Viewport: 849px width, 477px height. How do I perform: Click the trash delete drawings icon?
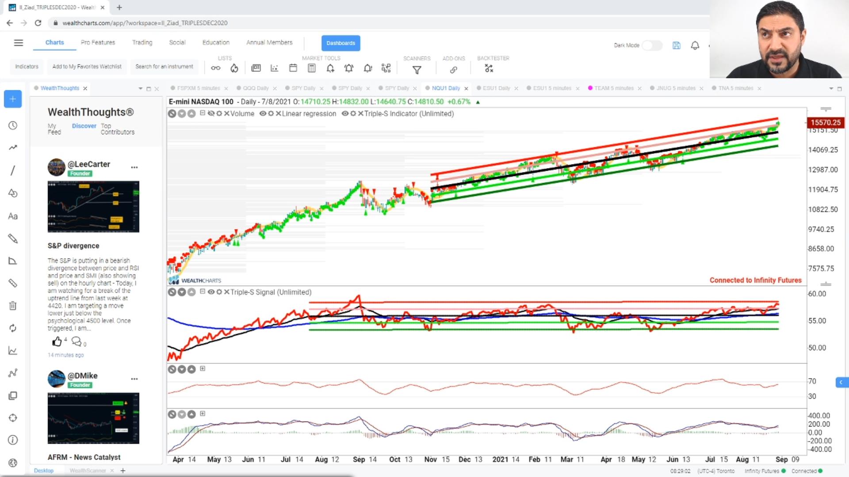(x=13, y=306)
